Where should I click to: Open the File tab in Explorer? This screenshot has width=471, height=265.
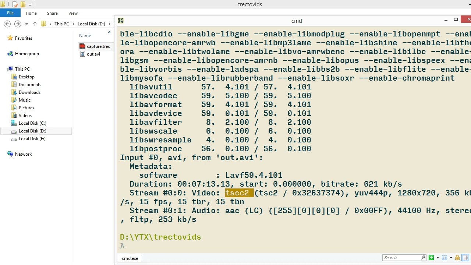[x=10, y=13]
